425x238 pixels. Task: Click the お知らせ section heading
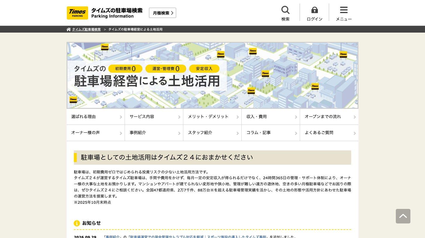[91, 223]
